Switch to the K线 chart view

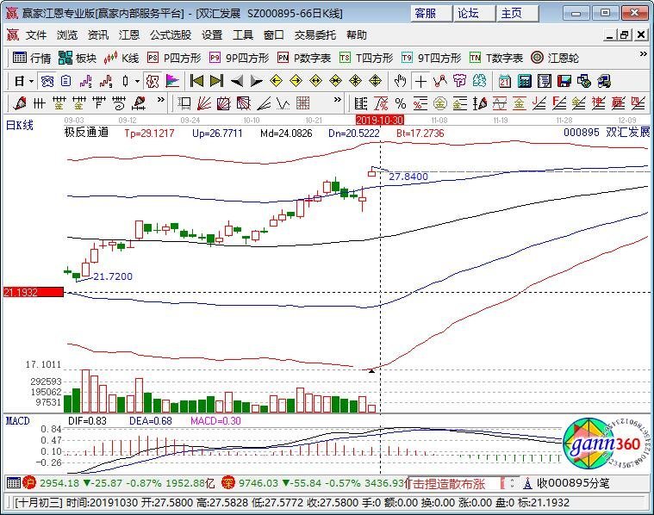(121, 58)
